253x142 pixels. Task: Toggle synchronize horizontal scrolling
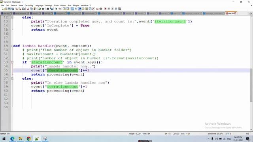tap(68, 9)
